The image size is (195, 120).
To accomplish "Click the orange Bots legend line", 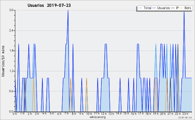I will coord(181,8).
